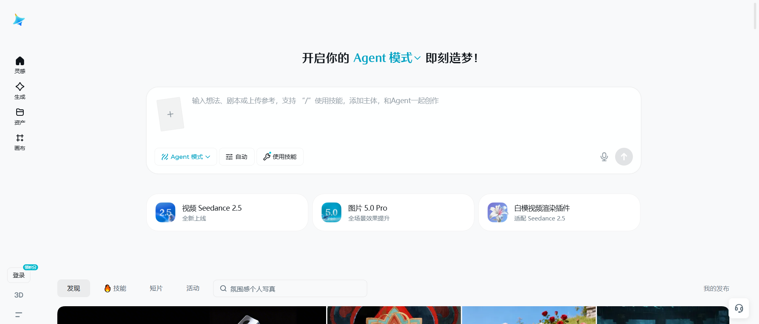Click the 使用技能 button
The height and width of the screenshot is (324, 759).
pyautogui.click(x=280, y=157)
